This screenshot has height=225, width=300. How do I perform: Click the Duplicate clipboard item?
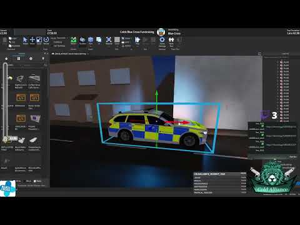click(14, 46)
